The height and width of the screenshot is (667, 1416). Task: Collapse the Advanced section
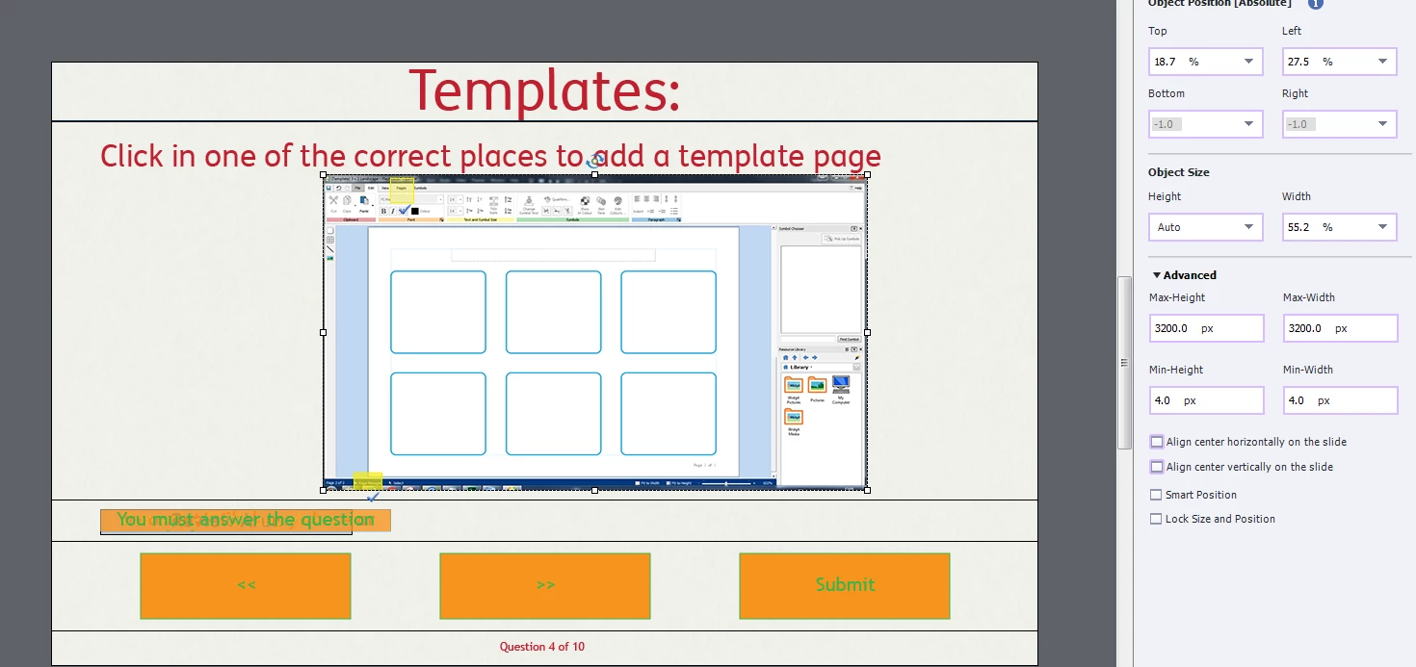[x=1157, y=275]
